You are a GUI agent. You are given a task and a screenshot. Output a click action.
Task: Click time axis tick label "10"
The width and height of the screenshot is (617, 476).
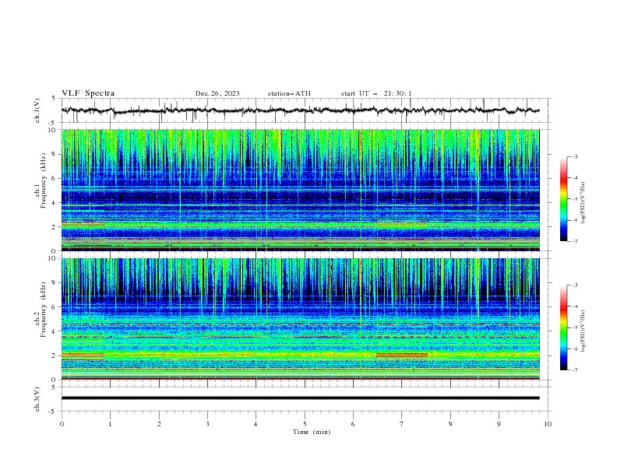pyautogui.click(x=548, y=424)
